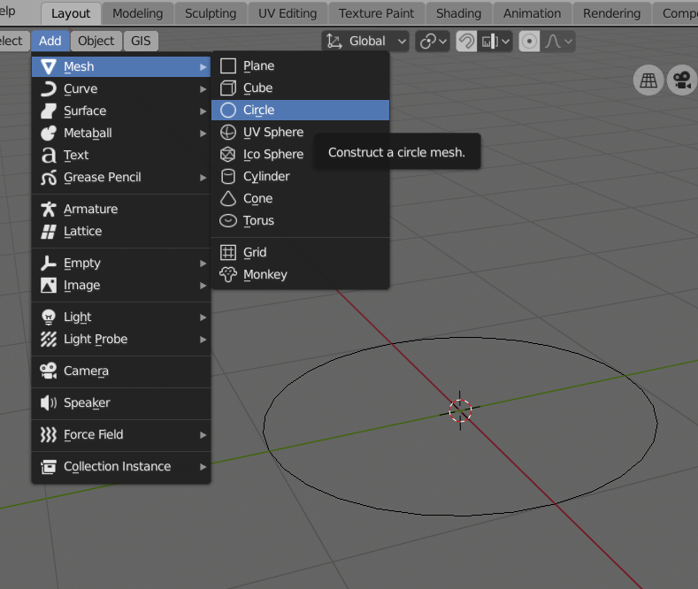Expand the Force Field submenu arrow

coord(203,434)
